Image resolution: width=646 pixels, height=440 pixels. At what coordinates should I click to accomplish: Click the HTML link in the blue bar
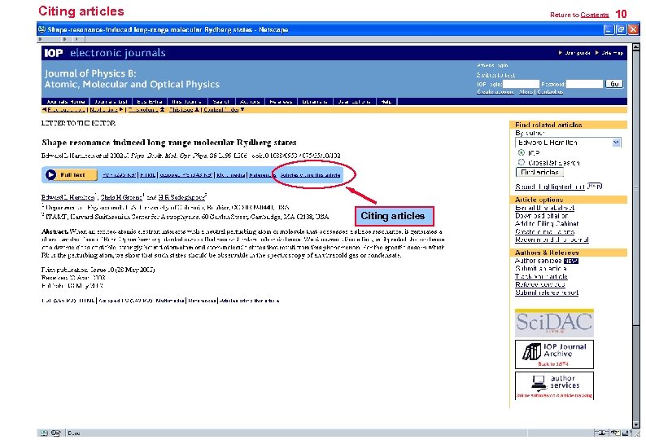(147, 175)
